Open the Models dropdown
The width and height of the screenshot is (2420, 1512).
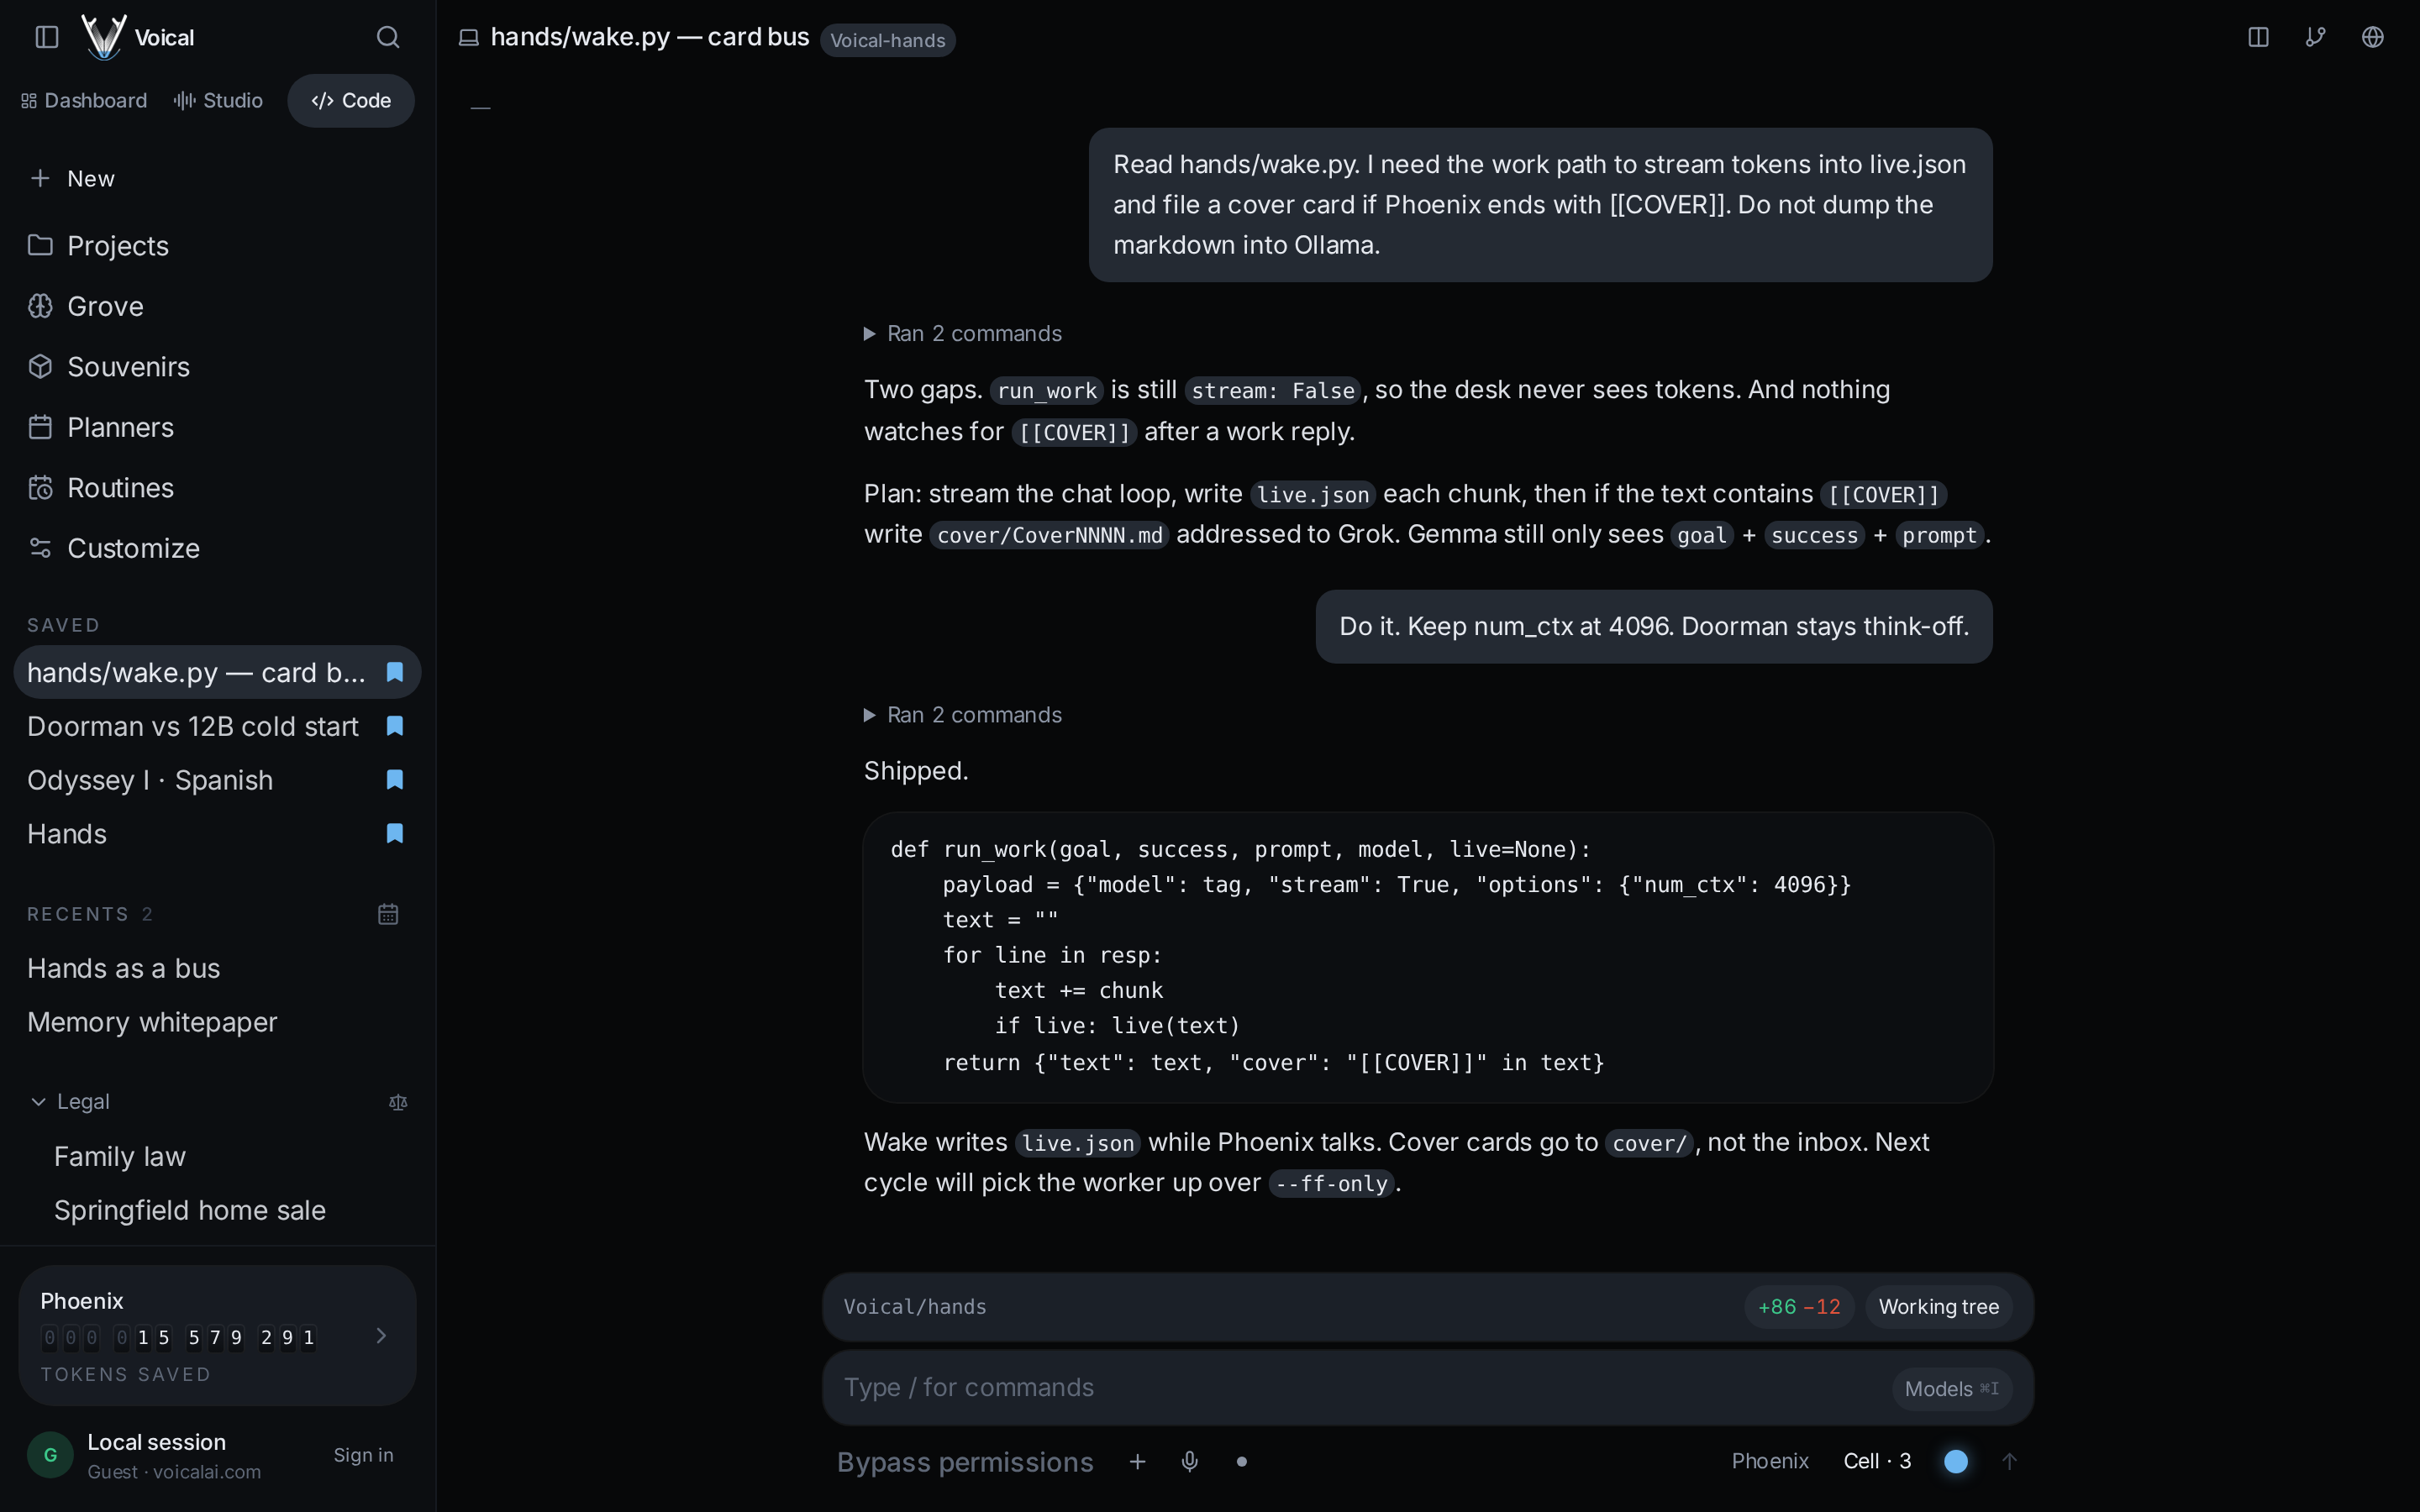[1951, 1389]
